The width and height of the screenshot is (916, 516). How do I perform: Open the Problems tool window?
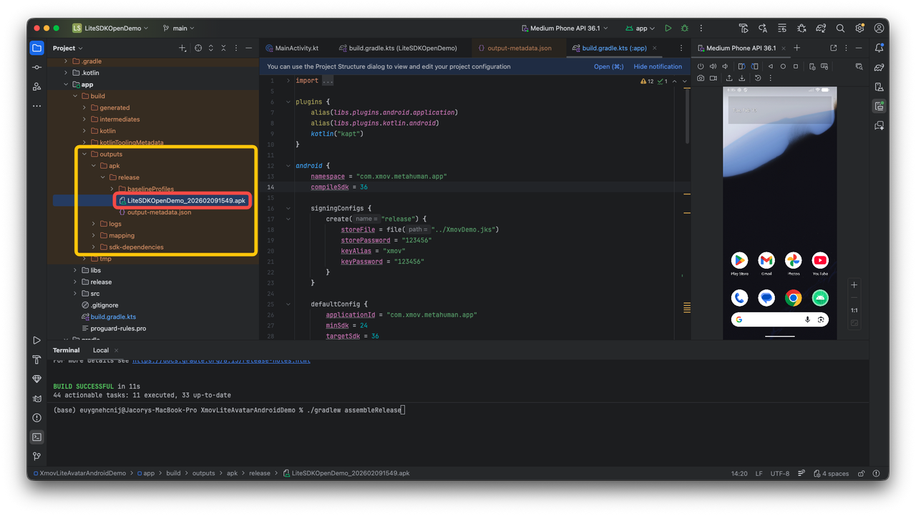pos(36,418)
